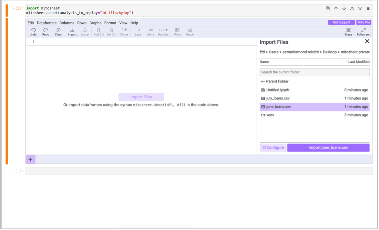Move the cell down with the arrow icon
The width and height of the screenshot is (379, 230).
pyautogui.click(x=344, y=8)
